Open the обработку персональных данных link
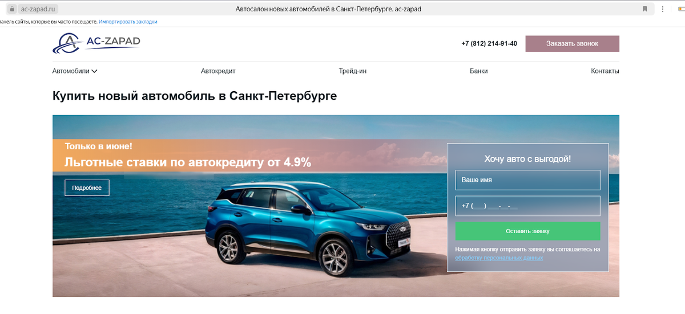The image size is (685, 314). pyautogui.click(x=499, y=258)
